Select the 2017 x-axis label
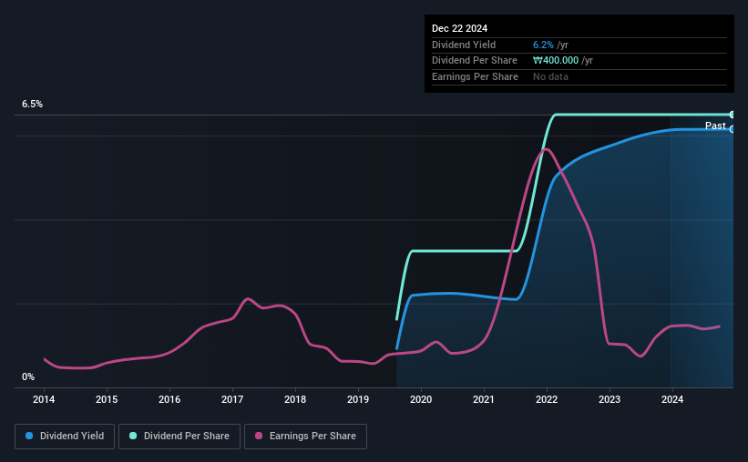 point(232,399)
